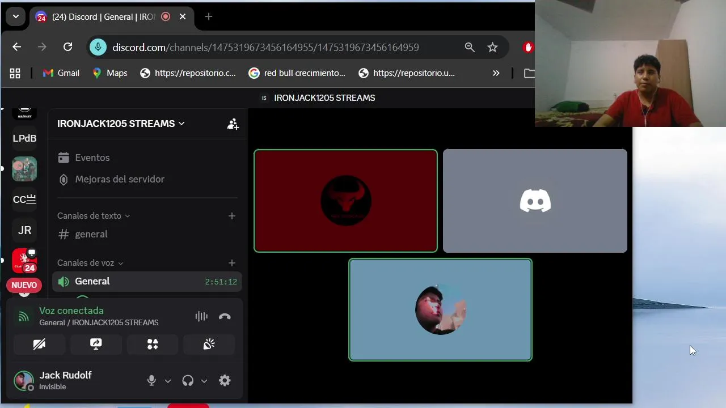The height and width of the screenshot is (408, 726).
Task: Open the Gmail bookmark
Action: pos(61,73)
